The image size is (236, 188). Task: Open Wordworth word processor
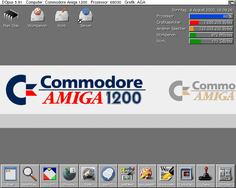(x=167, y=176)
